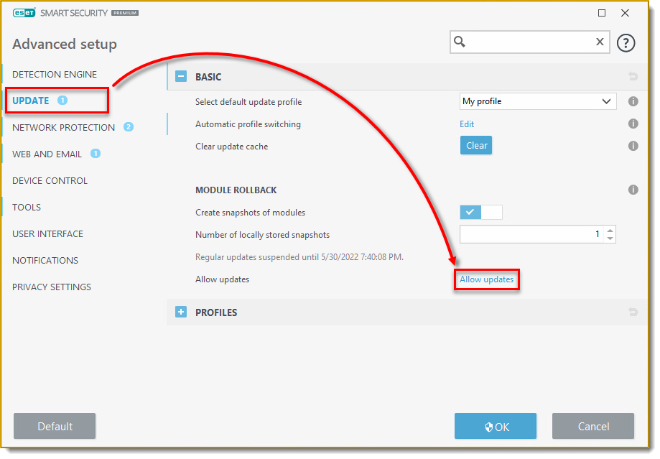Open Network Protection settings category

[63, 128]
